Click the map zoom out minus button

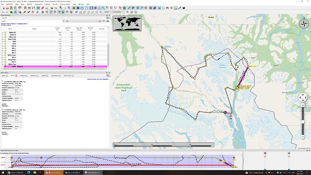[303, 137]
